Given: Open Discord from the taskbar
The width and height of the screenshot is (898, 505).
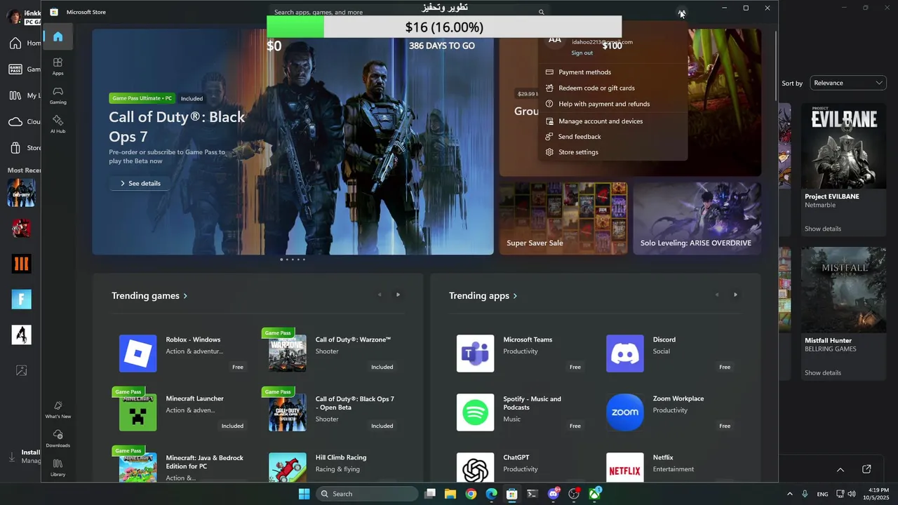Looking at the screenshot, I should (554, 494).
